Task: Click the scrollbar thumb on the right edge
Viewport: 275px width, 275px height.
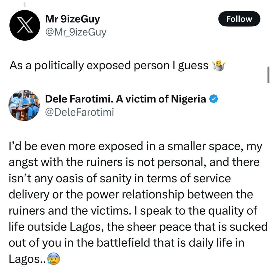Action: pyautogui.click(x=268, y=75)
